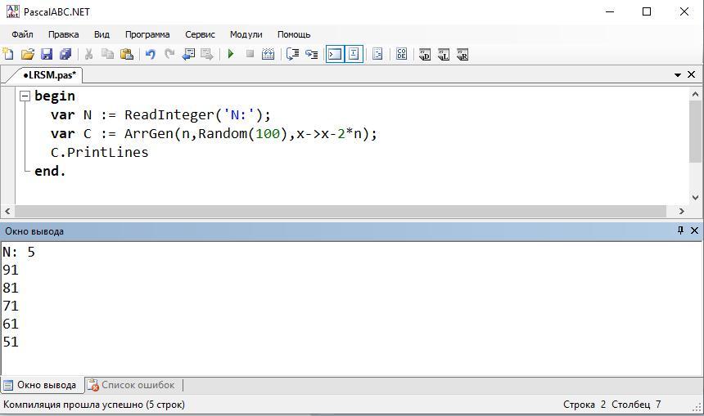
Task: Maximize the PascalABC.NET window
Action: 647,11
